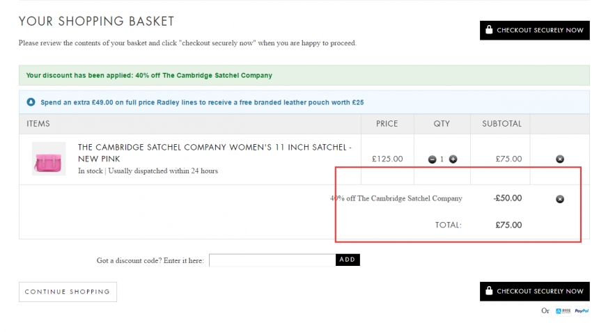Image resolution: width=599 pixels, height=332 pixels.
Task: Click the SUBTOTAL column header
Action: coord(501,124)
